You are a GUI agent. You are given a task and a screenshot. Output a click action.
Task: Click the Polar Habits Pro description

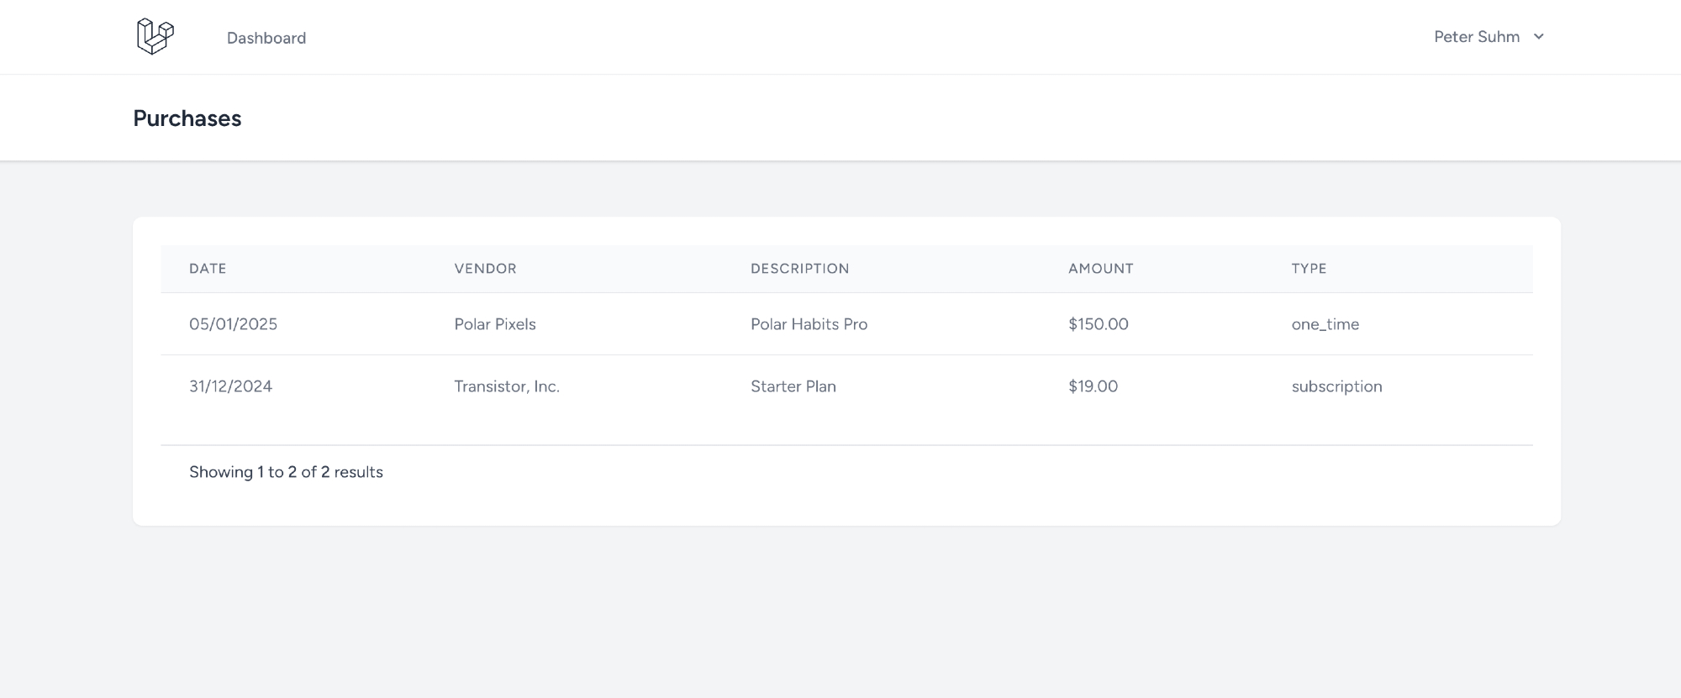(809, 324)
